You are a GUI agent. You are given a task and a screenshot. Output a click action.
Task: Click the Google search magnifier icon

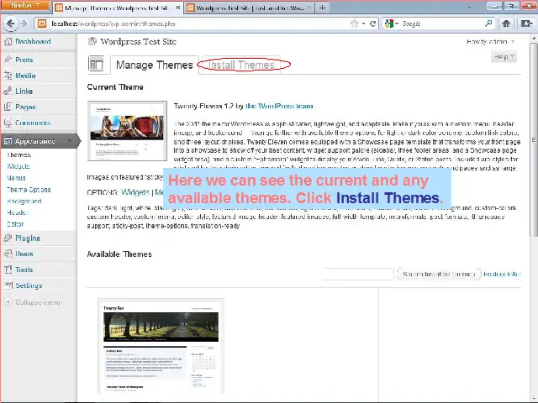tap(488, 24)
